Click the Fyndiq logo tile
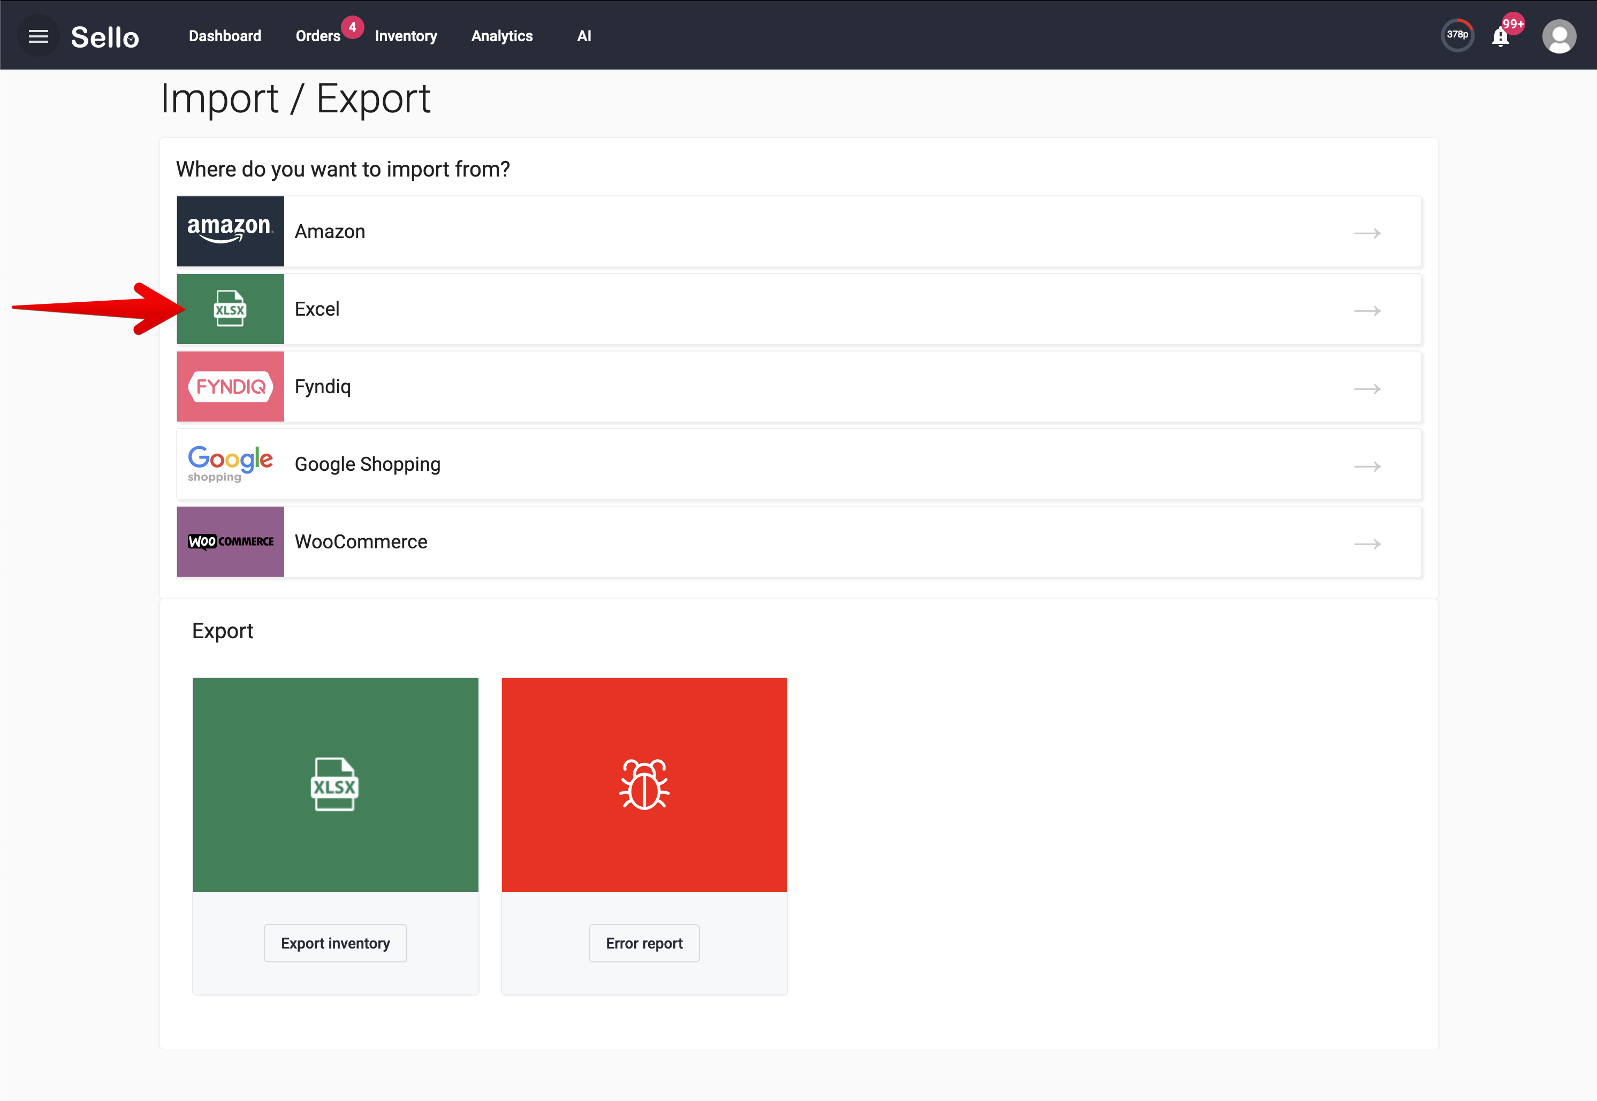Image resolution: width=1597 pixels, height=1101 pixels. coord(231,387)
